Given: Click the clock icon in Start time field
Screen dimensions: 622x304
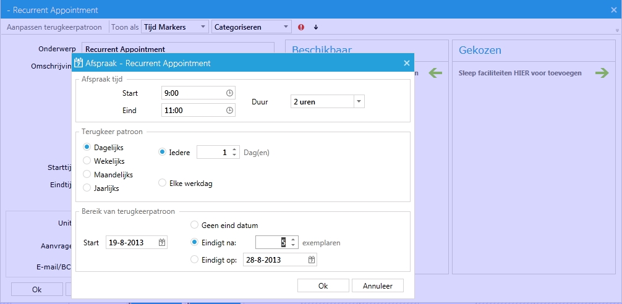Looking at the screenshot, I should click(229, 93).
